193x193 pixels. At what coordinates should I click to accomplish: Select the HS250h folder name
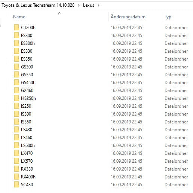click(x=28, y=98)
